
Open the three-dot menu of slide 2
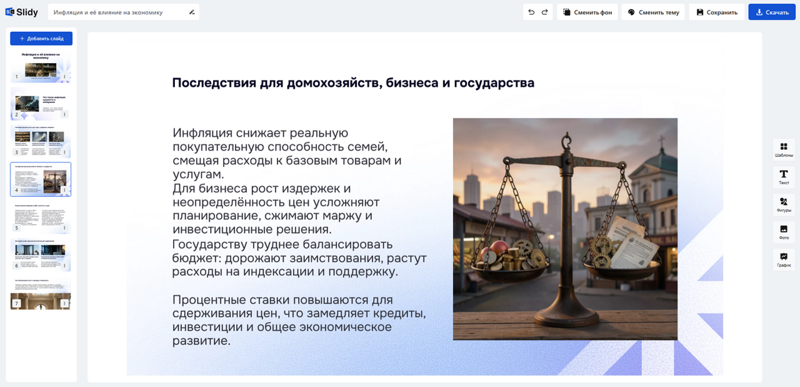pos(64,115)
